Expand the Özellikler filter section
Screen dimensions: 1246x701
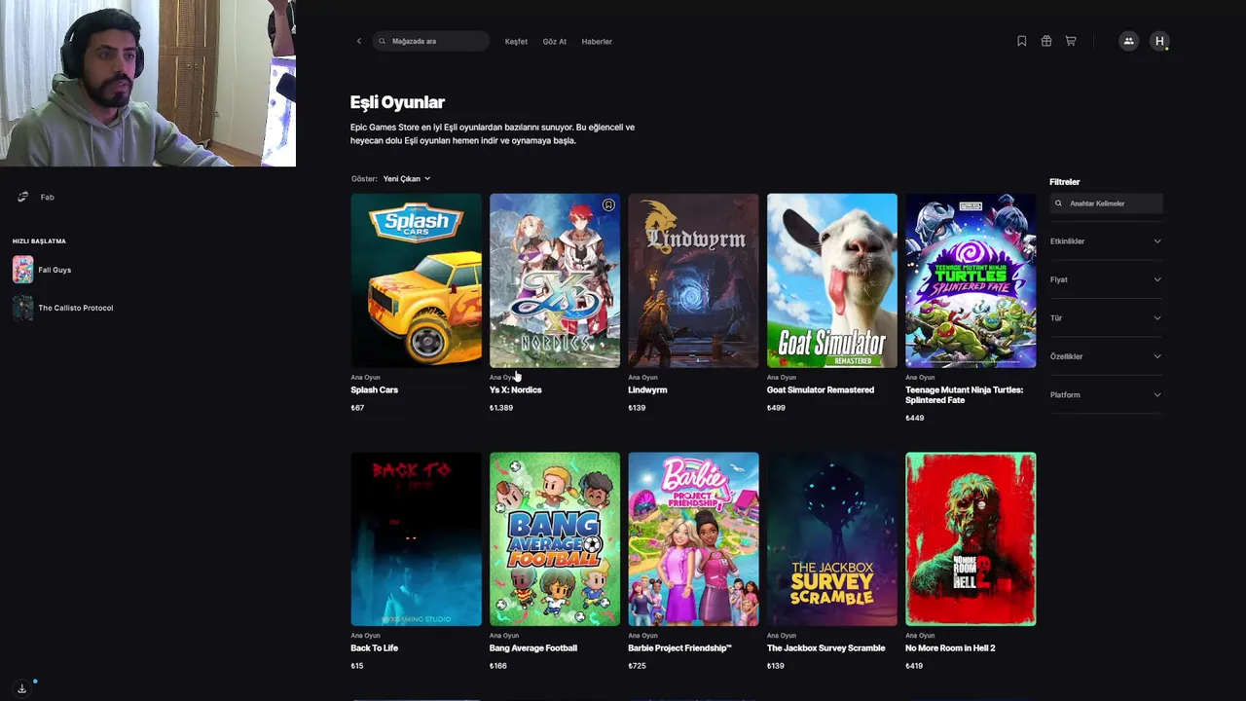(1106, 356)
